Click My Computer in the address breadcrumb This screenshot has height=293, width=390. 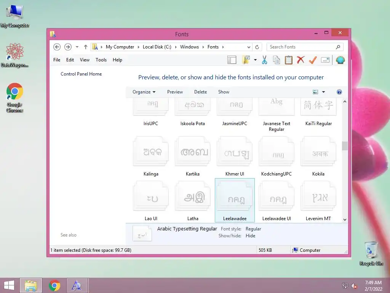coord(120,47)
